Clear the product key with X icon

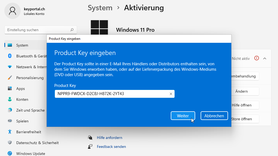coord(171,94)
